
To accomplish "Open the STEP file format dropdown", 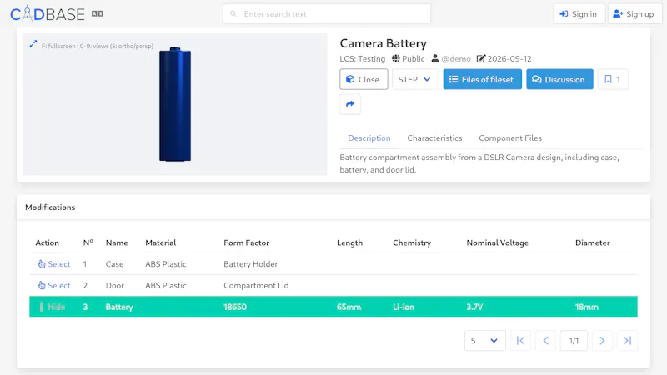I will [414, 79].
